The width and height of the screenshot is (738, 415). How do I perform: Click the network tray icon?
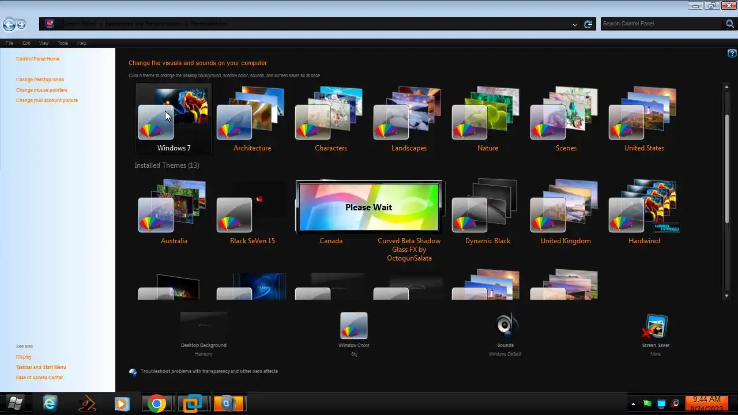pyautogui.click(x=661, y=403)
